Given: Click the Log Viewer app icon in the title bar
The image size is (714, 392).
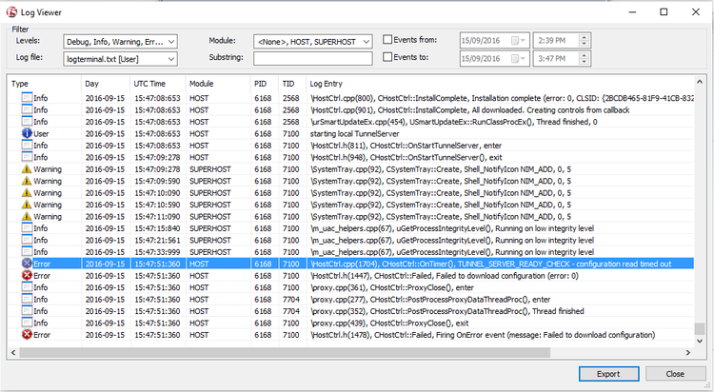Looking at the screenshot, I should coord(11,11).
